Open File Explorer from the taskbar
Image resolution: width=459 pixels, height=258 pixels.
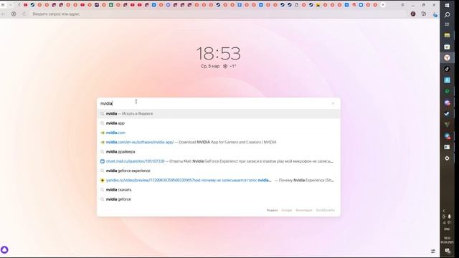[x=447, y=35]
